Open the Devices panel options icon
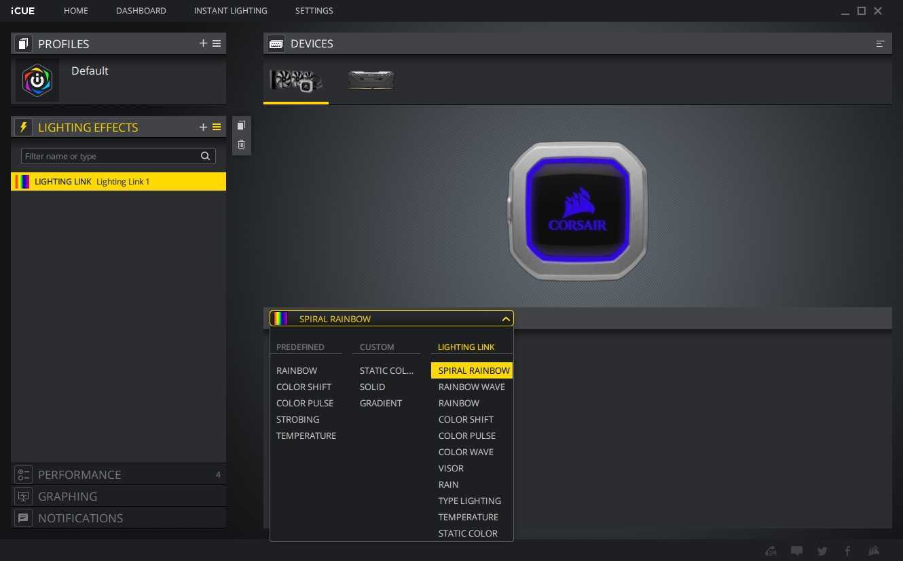903x561 pixels. (880, 43)
